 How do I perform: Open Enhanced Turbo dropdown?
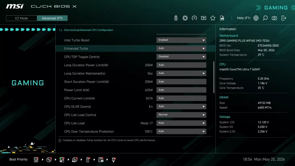181,48
